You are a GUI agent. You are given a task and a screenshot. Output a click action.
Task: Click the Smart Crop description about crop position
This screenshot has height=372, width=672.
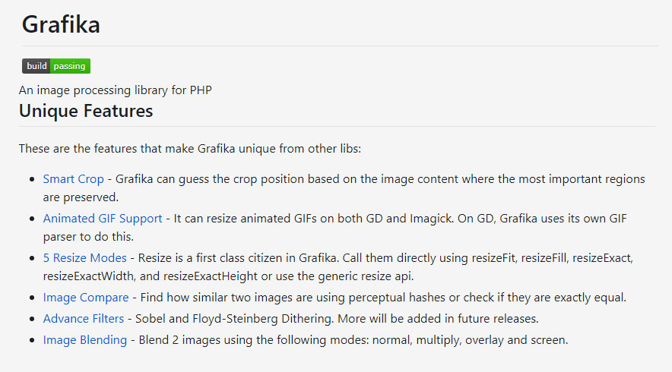344,188
